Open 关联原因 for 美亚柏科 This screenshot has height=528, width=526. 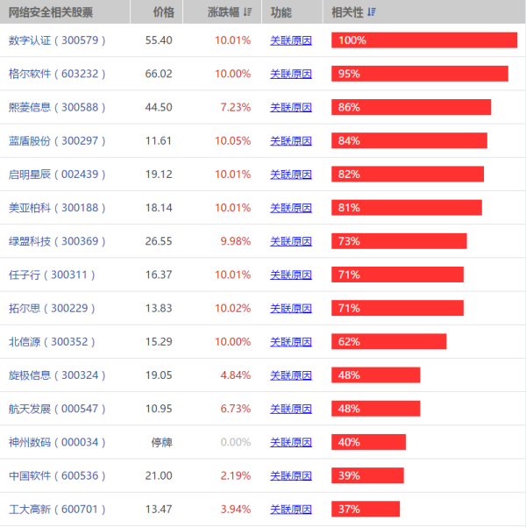point(291,208)
